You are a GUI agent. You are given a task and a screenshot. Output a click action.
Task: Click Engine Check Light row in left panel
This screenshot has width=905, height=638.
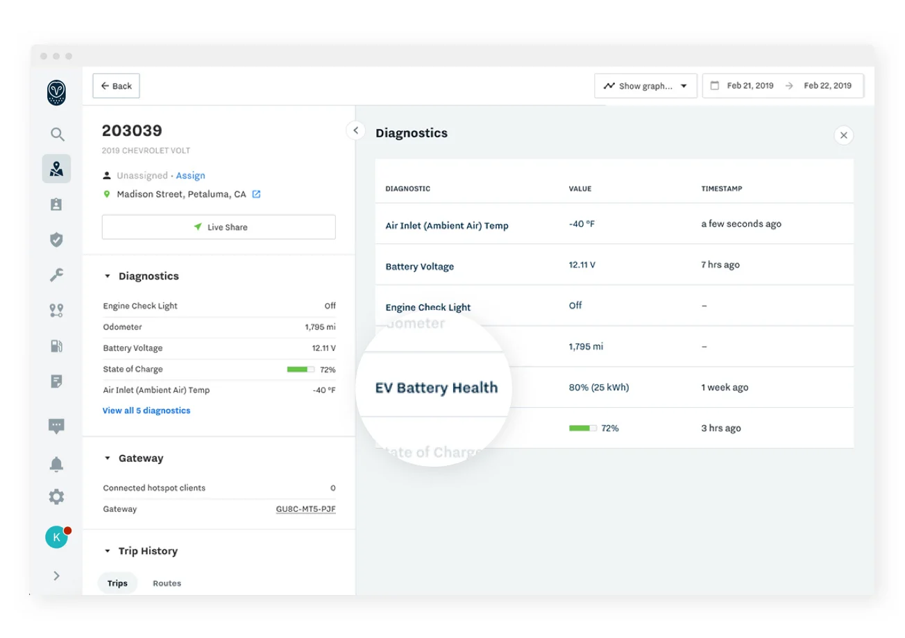[x=219, y=306]
